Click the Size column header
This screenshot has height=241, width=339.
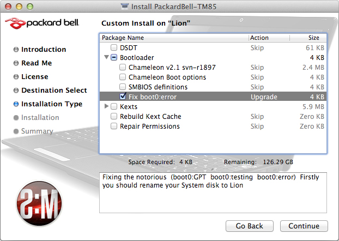[308, 38]
